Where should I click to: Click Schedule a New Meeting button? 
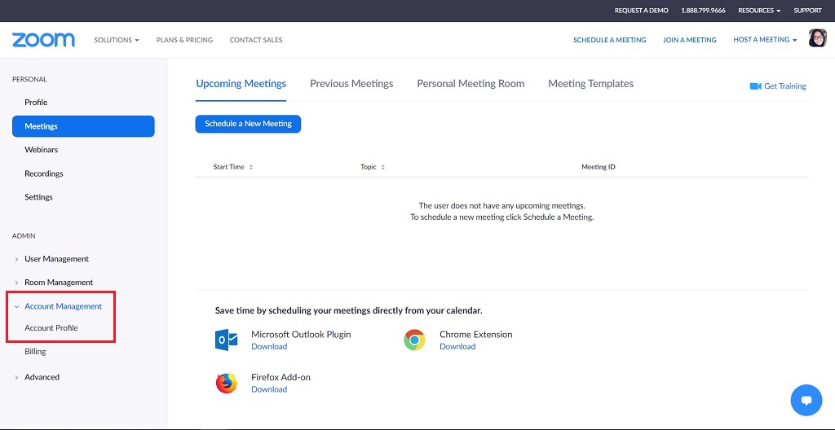coord(248,124)
